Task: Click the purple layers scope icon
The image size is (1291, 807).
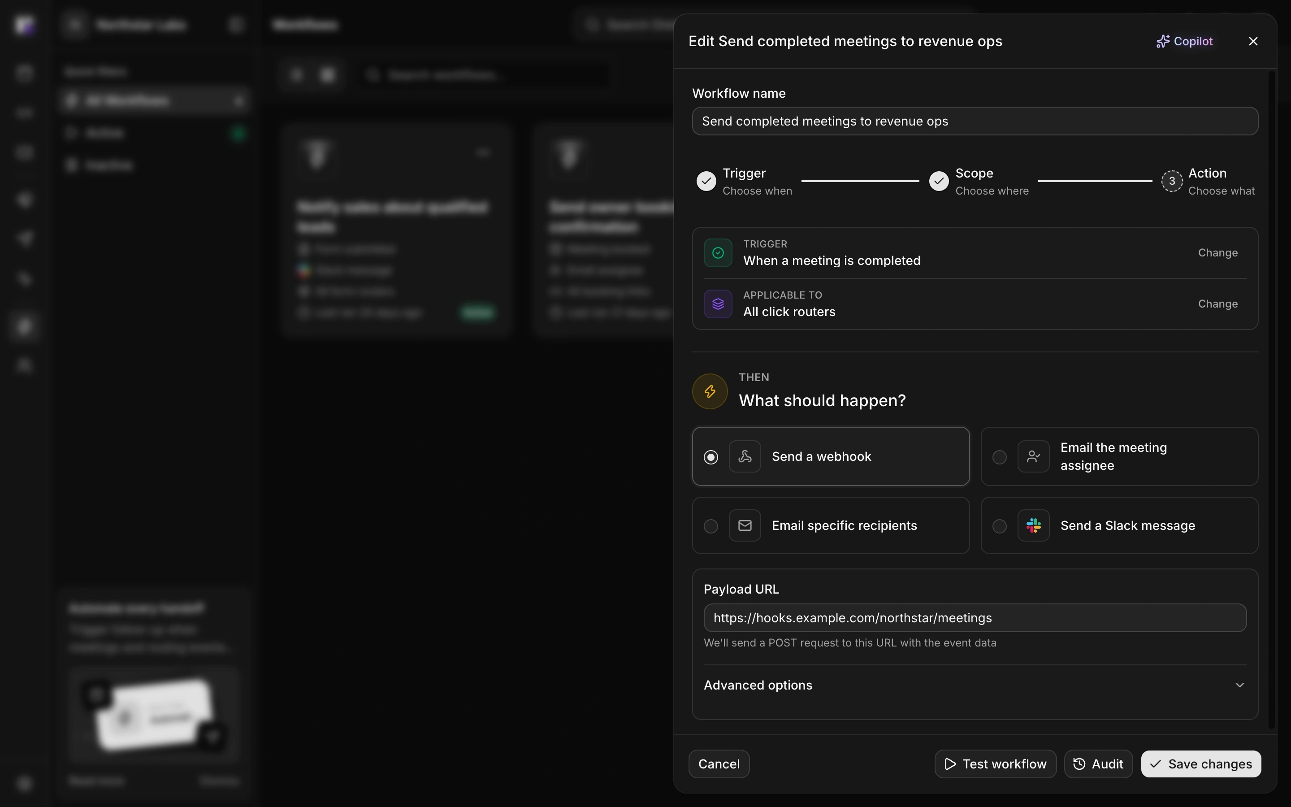Action: 718,304
